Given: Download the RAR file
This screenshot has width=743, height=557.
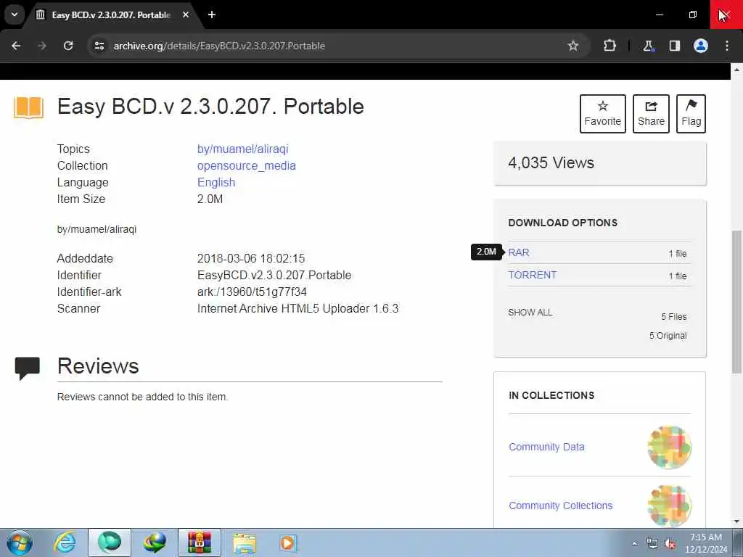Looking at the screenshot, I should tap(519, 252).
